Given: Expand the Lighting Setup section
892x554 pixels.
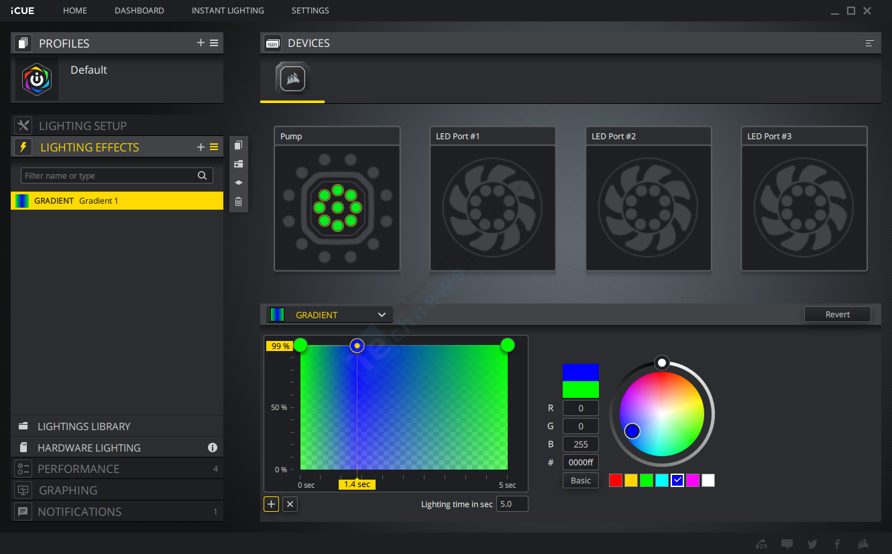Looking at the screenshot, I should [x=117, y=125].
